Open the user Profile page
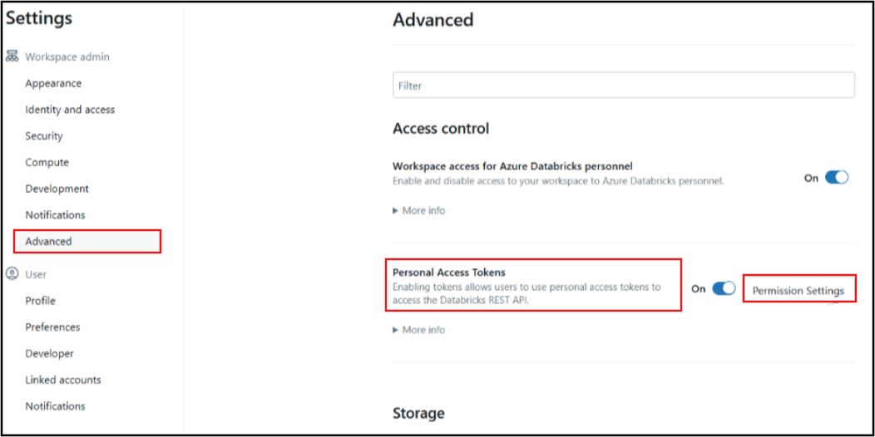The width and height of the screenshot is (875, 437). [40, 301]
